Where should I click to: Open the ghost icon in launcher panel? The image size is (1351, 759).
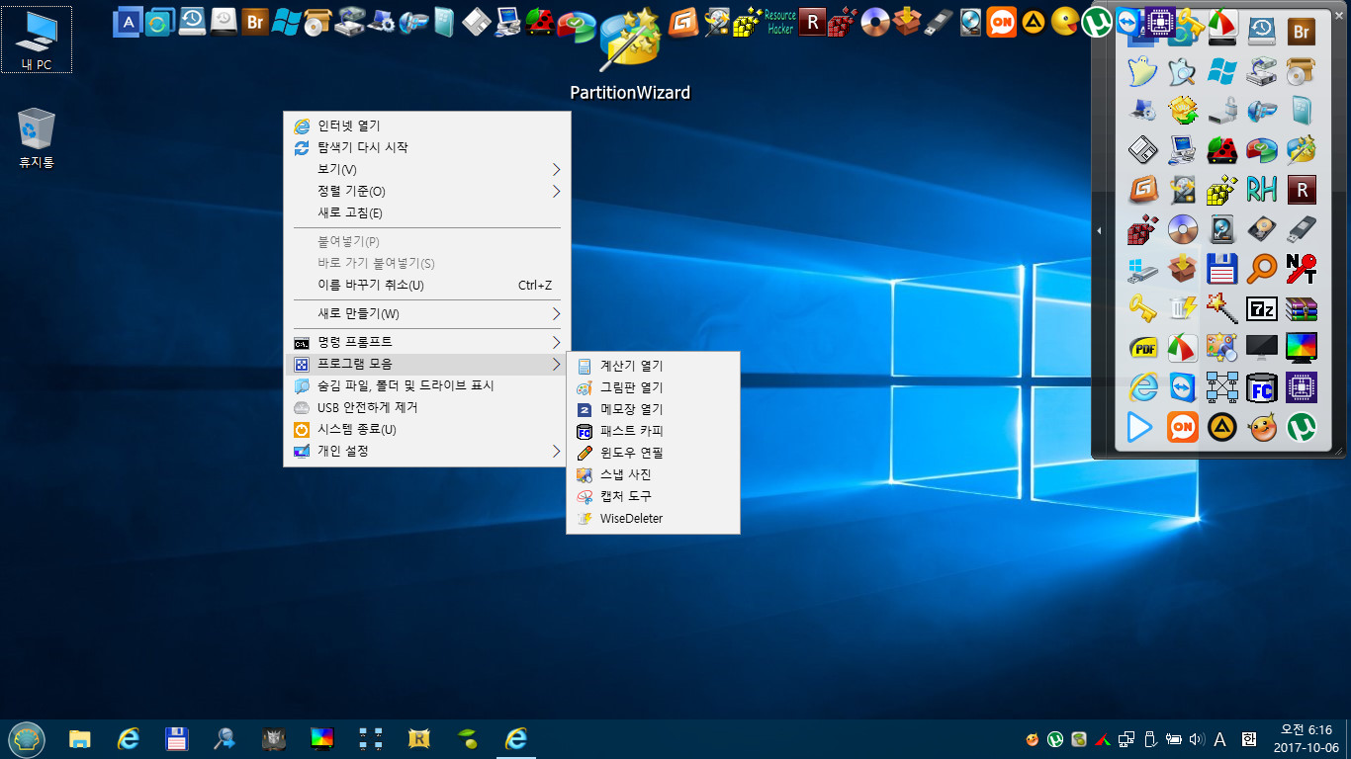(1143, 71)
